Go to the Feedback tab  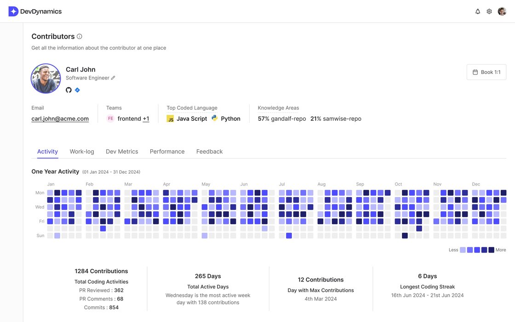(x=210, y=152)
